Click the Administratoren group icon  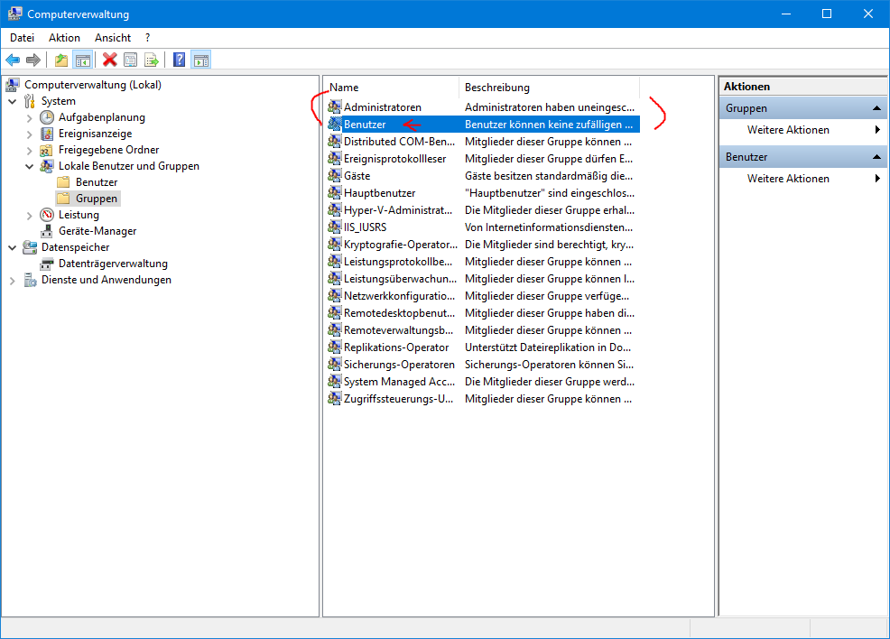[335, 106]
